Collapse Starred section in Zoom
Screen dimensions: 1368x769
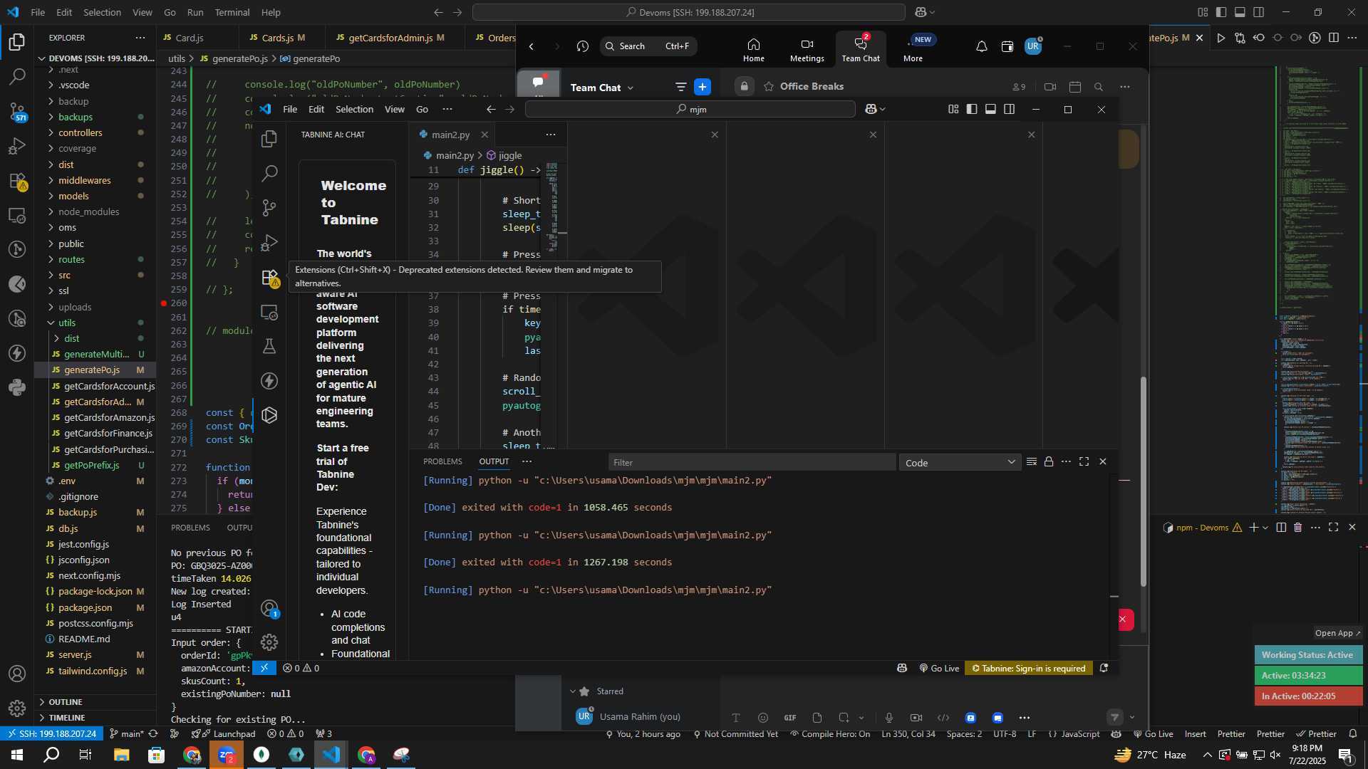(x=573, y=691)
